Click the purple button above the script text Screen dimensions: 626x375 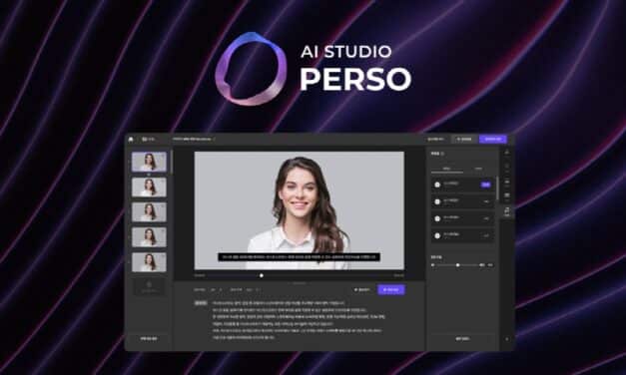pyautogui.click(x=391, y=289)
